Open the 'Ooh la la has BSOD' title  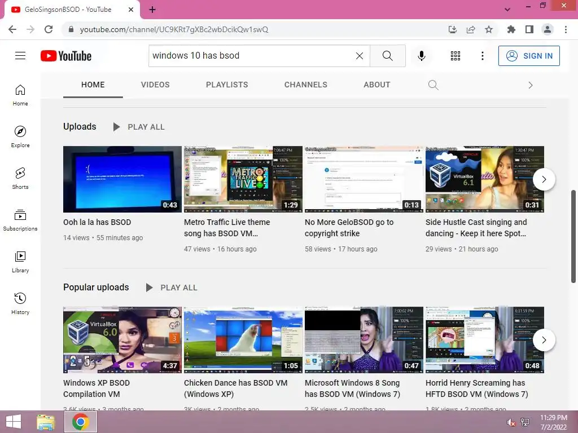coord(97,222)
